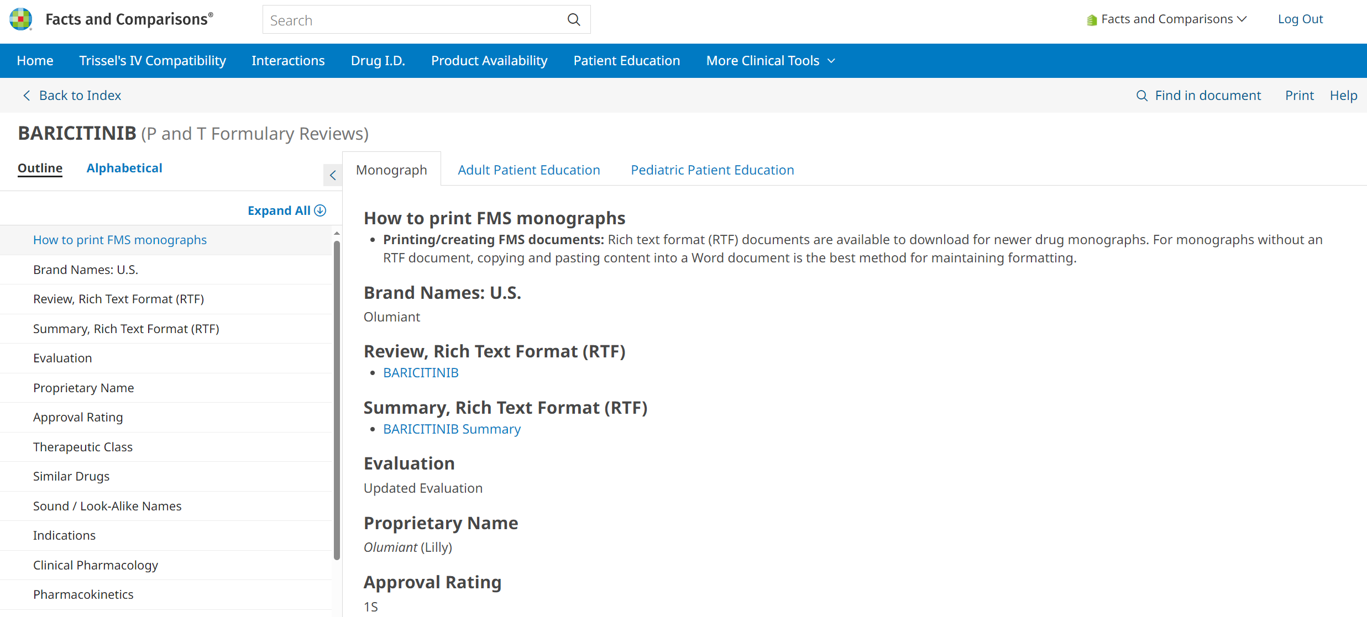Viewport: 1367px width, 617px height.
Task: Click the Expand All circled arrow icon
Action: (x=320, y=210)
